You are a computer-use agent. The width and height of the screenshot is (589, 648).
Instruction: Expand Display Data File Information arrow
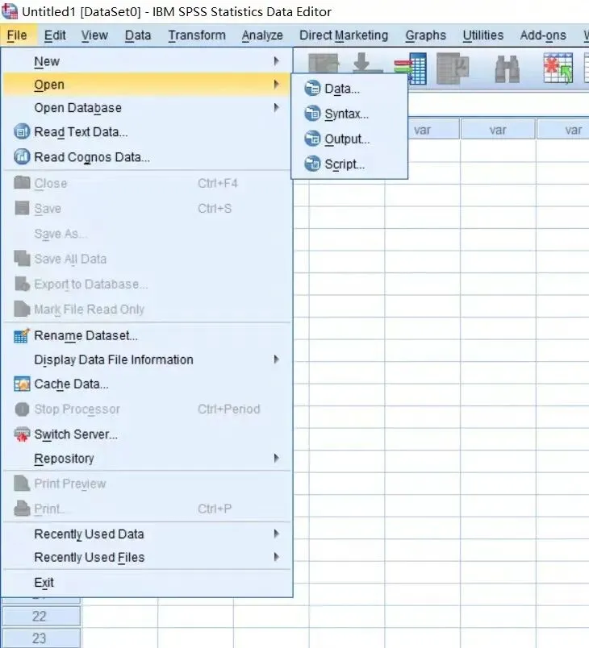click(276, 359)
